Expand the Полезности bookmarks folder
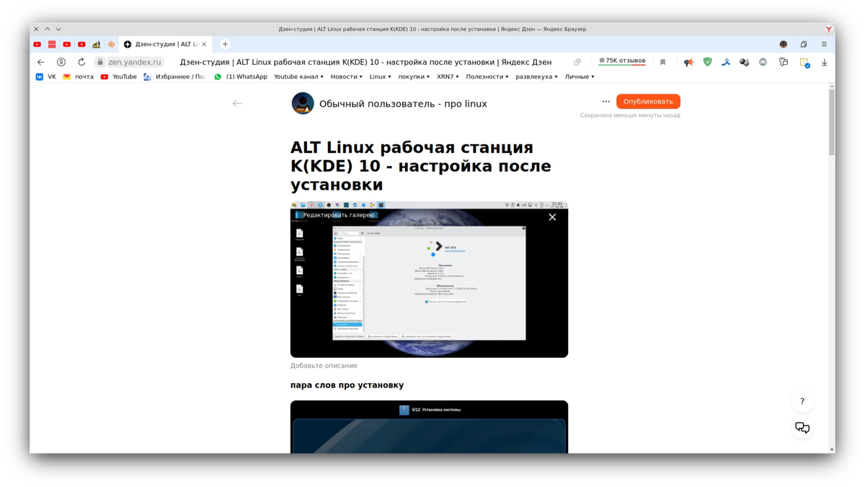The width and height of the screenshot is (865, 487). pyautogui.click(x=487, y=76)
